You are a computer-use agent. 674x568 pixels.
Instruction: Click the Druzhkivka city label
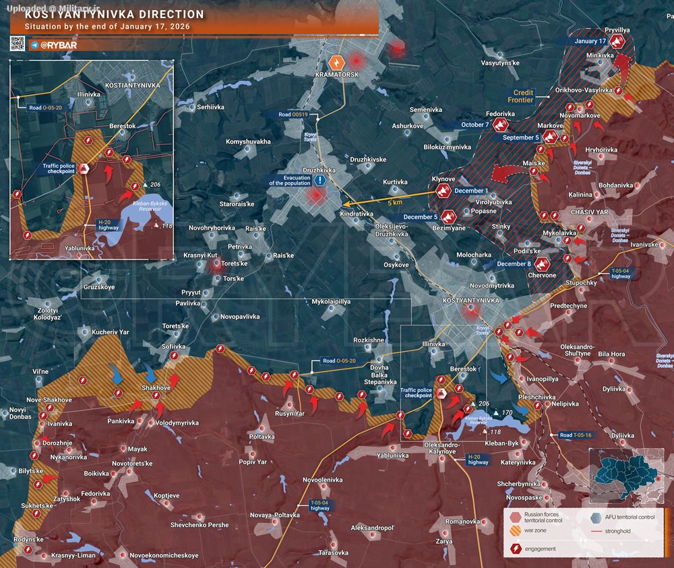click(x=319, y=170)
